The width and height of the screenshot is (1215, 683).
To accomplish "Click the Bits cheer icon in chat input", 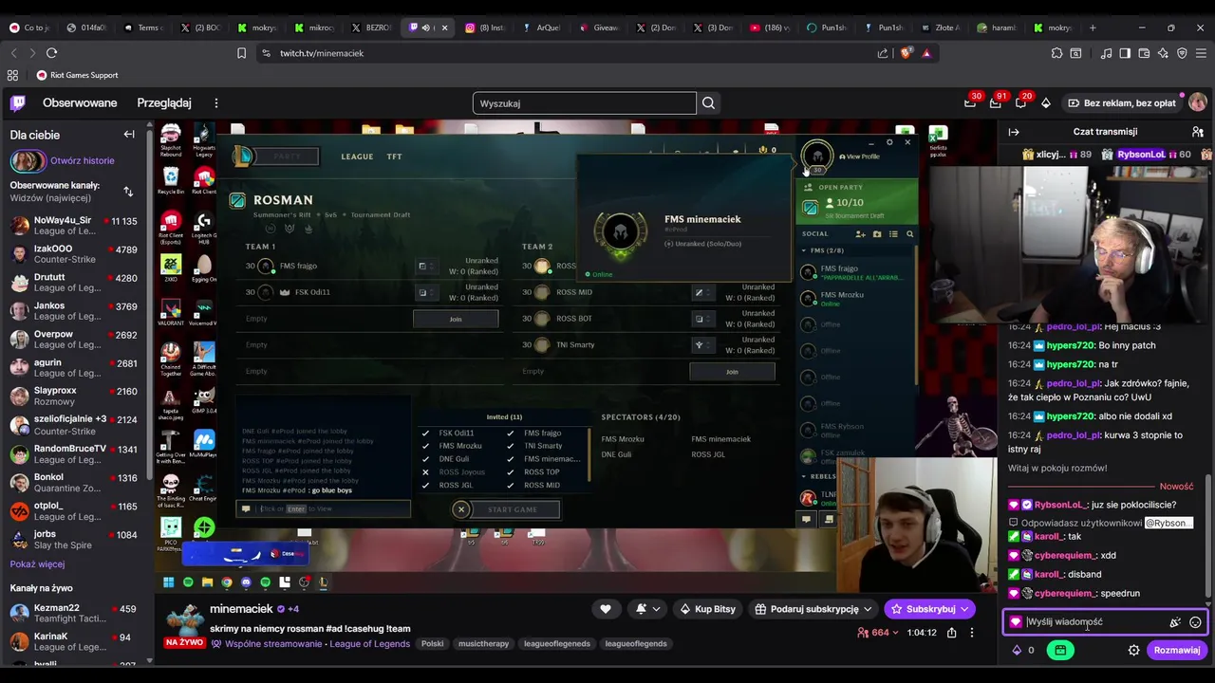I will tap(1175, 622).
